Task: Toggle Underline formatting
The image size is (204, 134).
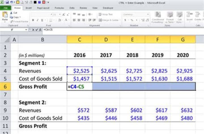Action: [x=42, y=20]
